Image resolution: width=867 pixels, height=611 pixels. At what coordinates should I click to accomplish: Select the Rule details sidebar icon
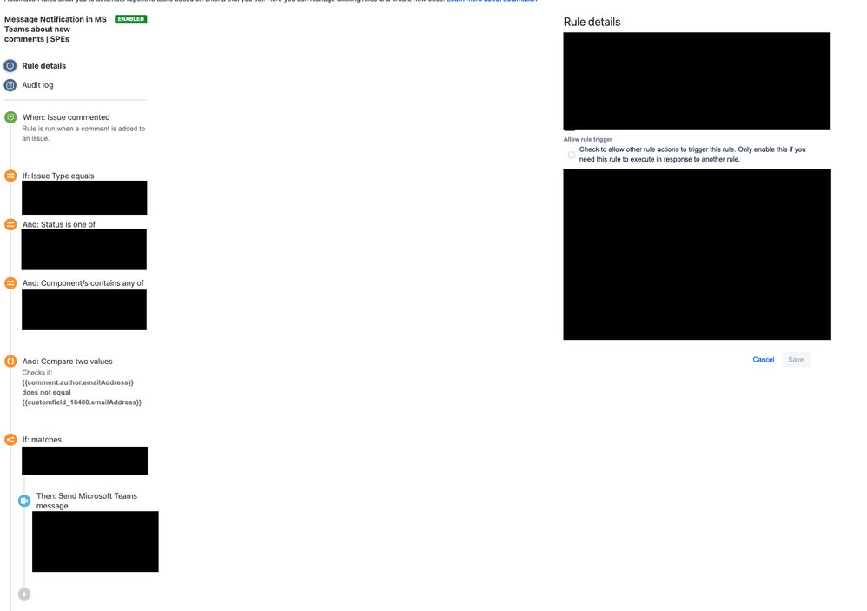click(x=9, y=65)
